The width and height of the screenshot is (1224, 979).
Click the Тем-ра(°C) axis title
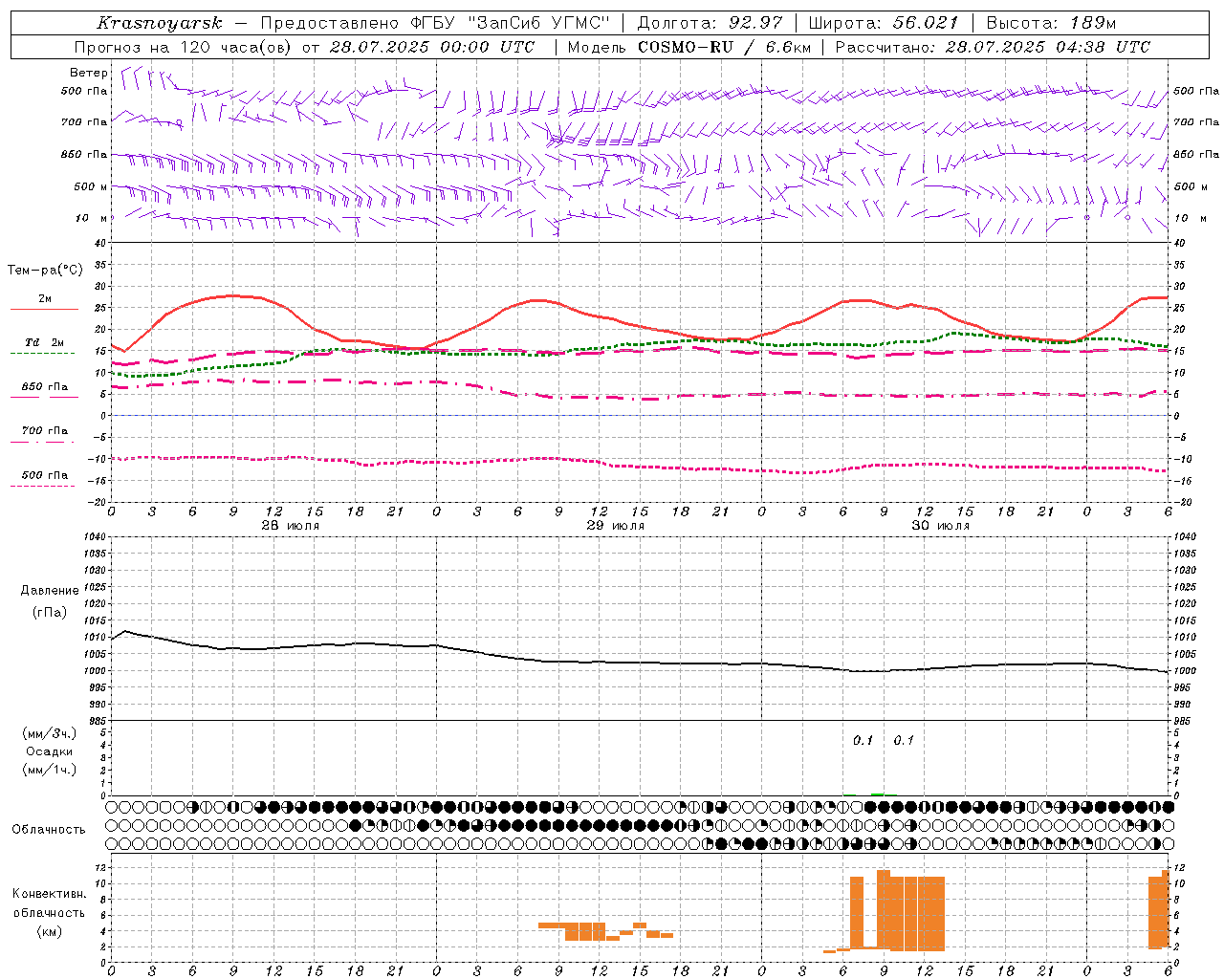point(45,271)
